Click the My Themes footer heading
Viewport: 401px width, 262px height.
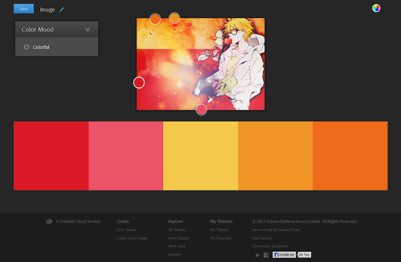click(221, 221)
